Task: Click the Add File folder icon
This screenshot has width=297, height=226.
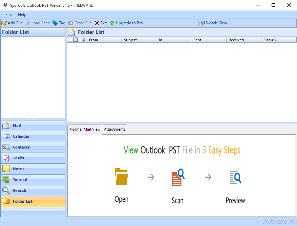Action: click(x=4, y=23)
